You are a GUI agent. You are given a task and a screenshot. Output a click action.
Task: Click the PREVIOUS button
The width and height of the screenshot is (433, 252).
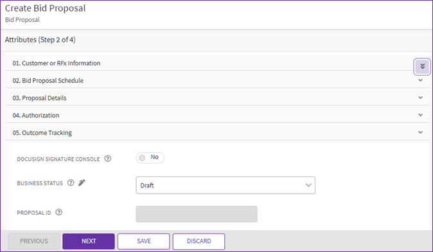33,241
